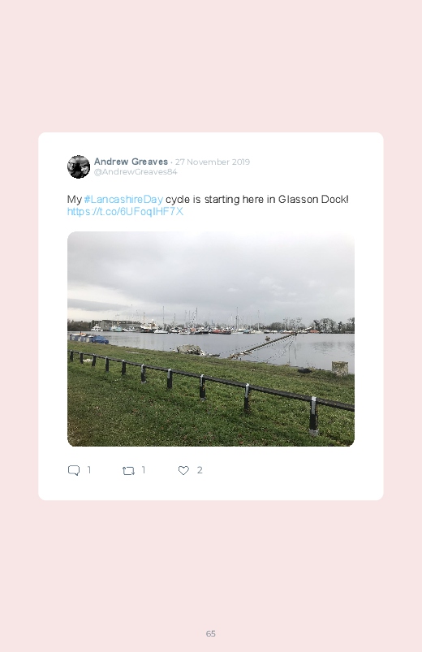
Task: Open the 27 November 2019 timestamp
Action: pyautogui.click(x=213, y=162)
